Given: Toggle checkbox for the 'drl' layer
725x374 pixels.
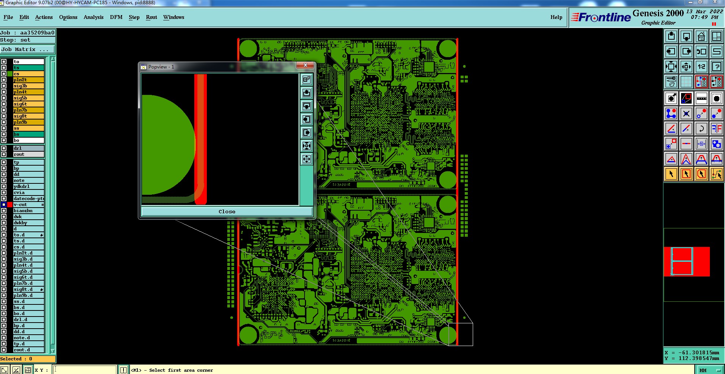Looking at the screenshot, I should [x=4, y=148].
